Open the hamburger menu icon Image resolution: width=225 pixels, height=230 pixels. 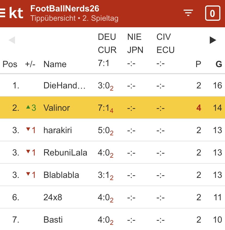coord(2,13)
